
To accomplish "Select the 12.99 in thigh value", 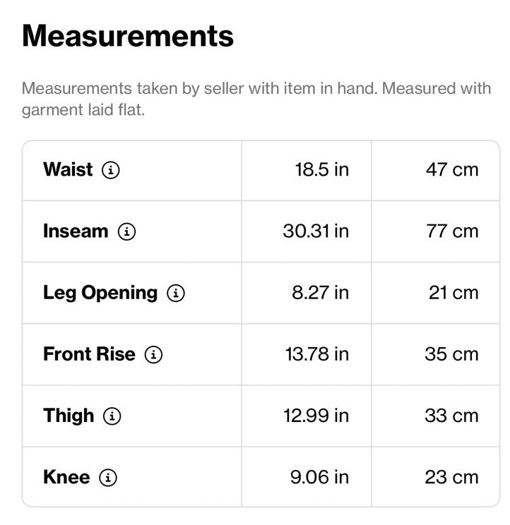I will pyautogui.click(x=316, y=416).
